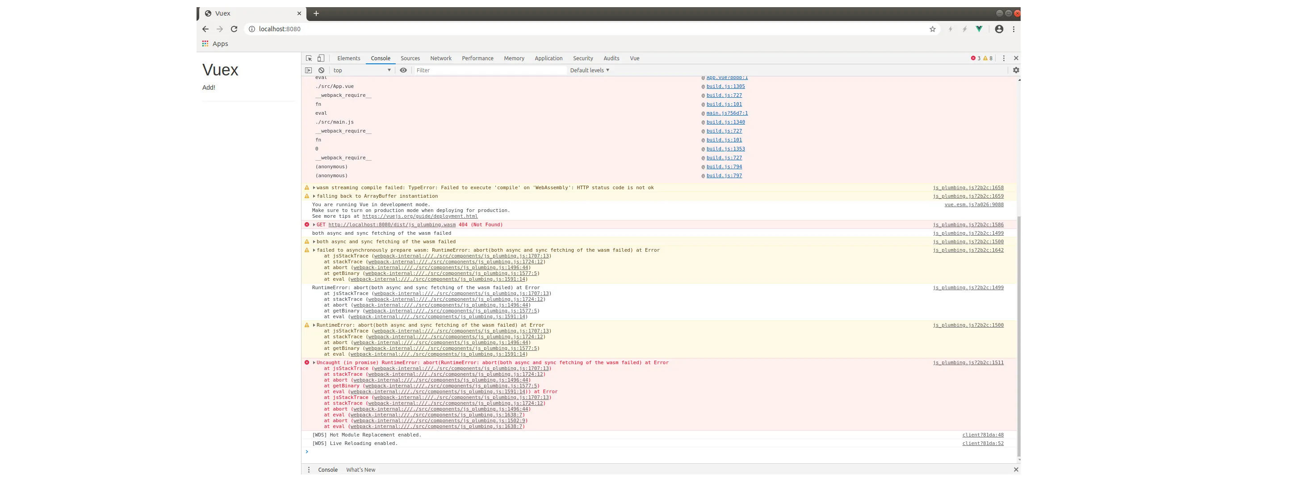Bookmark this page with the star icon

(x=932, y=29)
